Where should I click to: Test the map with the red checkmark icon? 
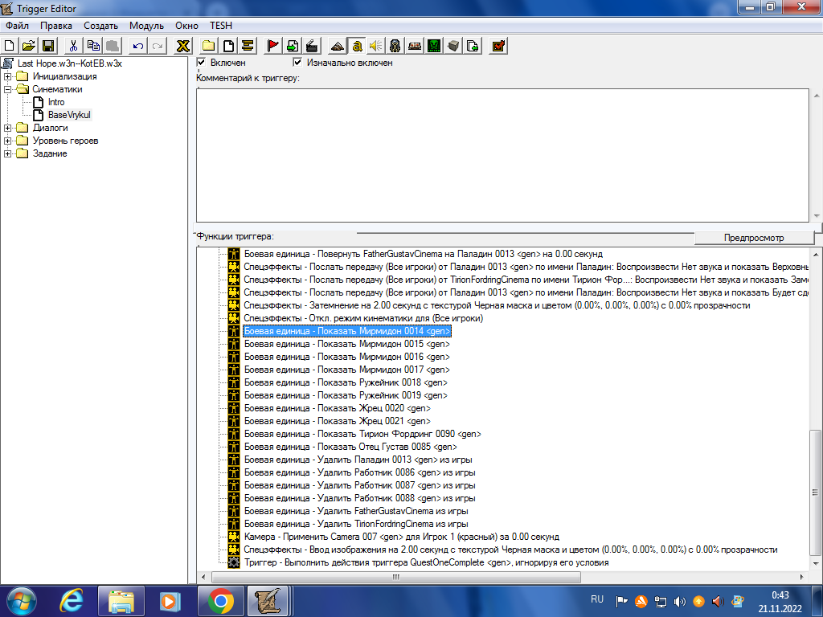[x=498, y=46]
